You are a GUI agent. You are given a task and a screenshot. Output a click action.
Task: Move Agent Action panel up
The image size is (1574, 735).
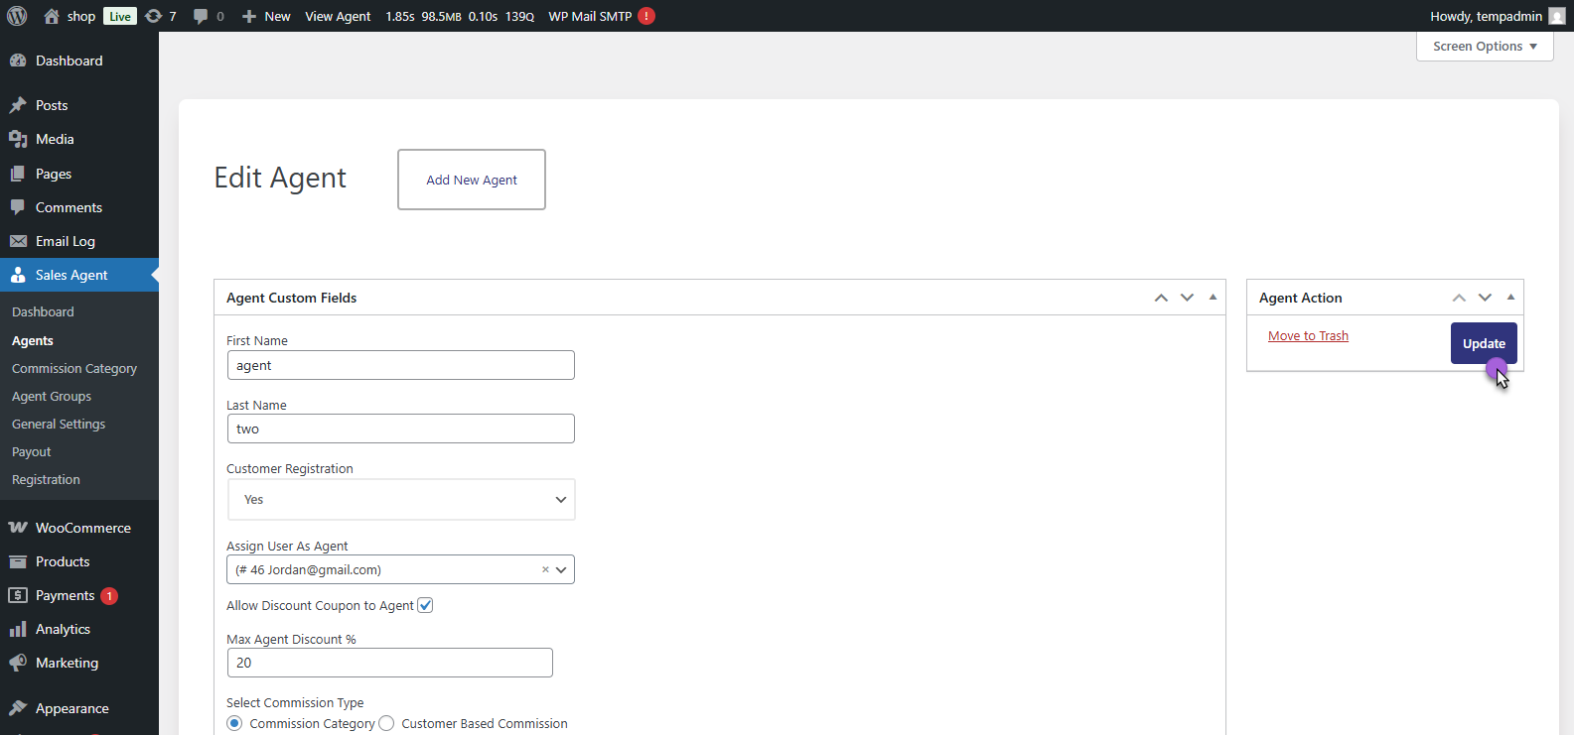click(x=1459, y=298)
